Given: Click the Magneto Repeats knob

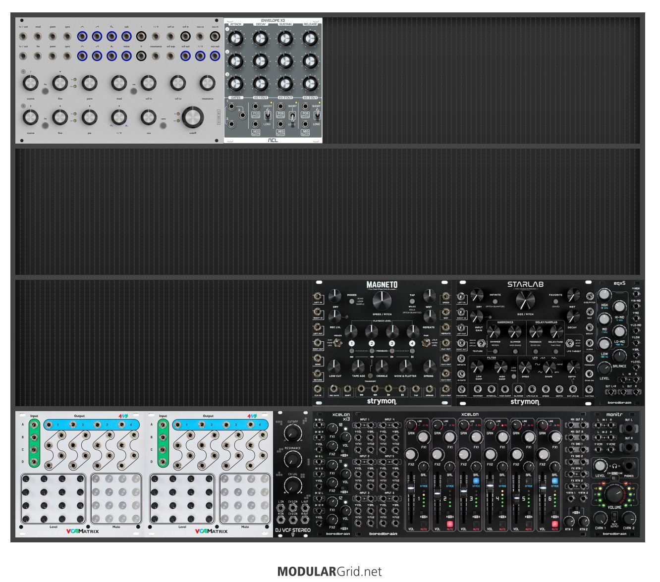Looking at the screenshot, I should pos(429,317).
